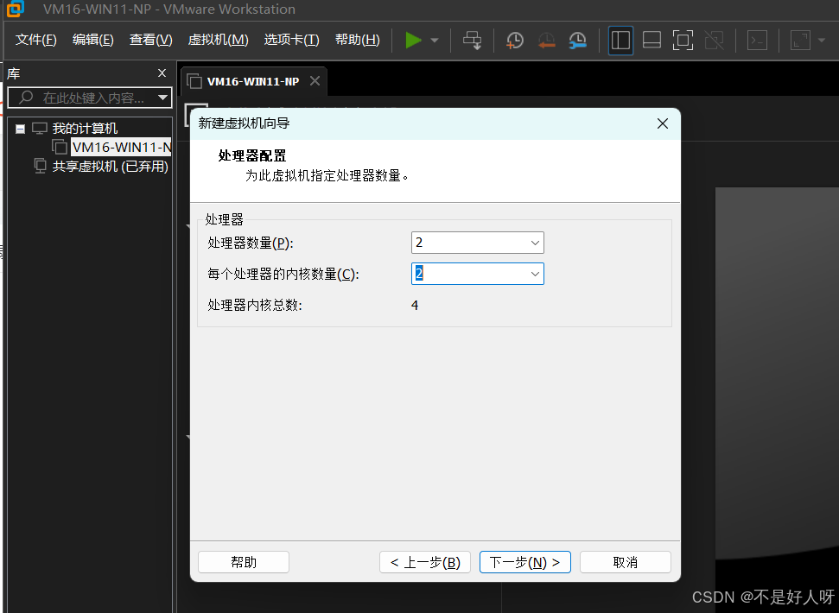Click the 帮助 button in wizard
Screen dimensions: 839x613
(x=244, y=562)
